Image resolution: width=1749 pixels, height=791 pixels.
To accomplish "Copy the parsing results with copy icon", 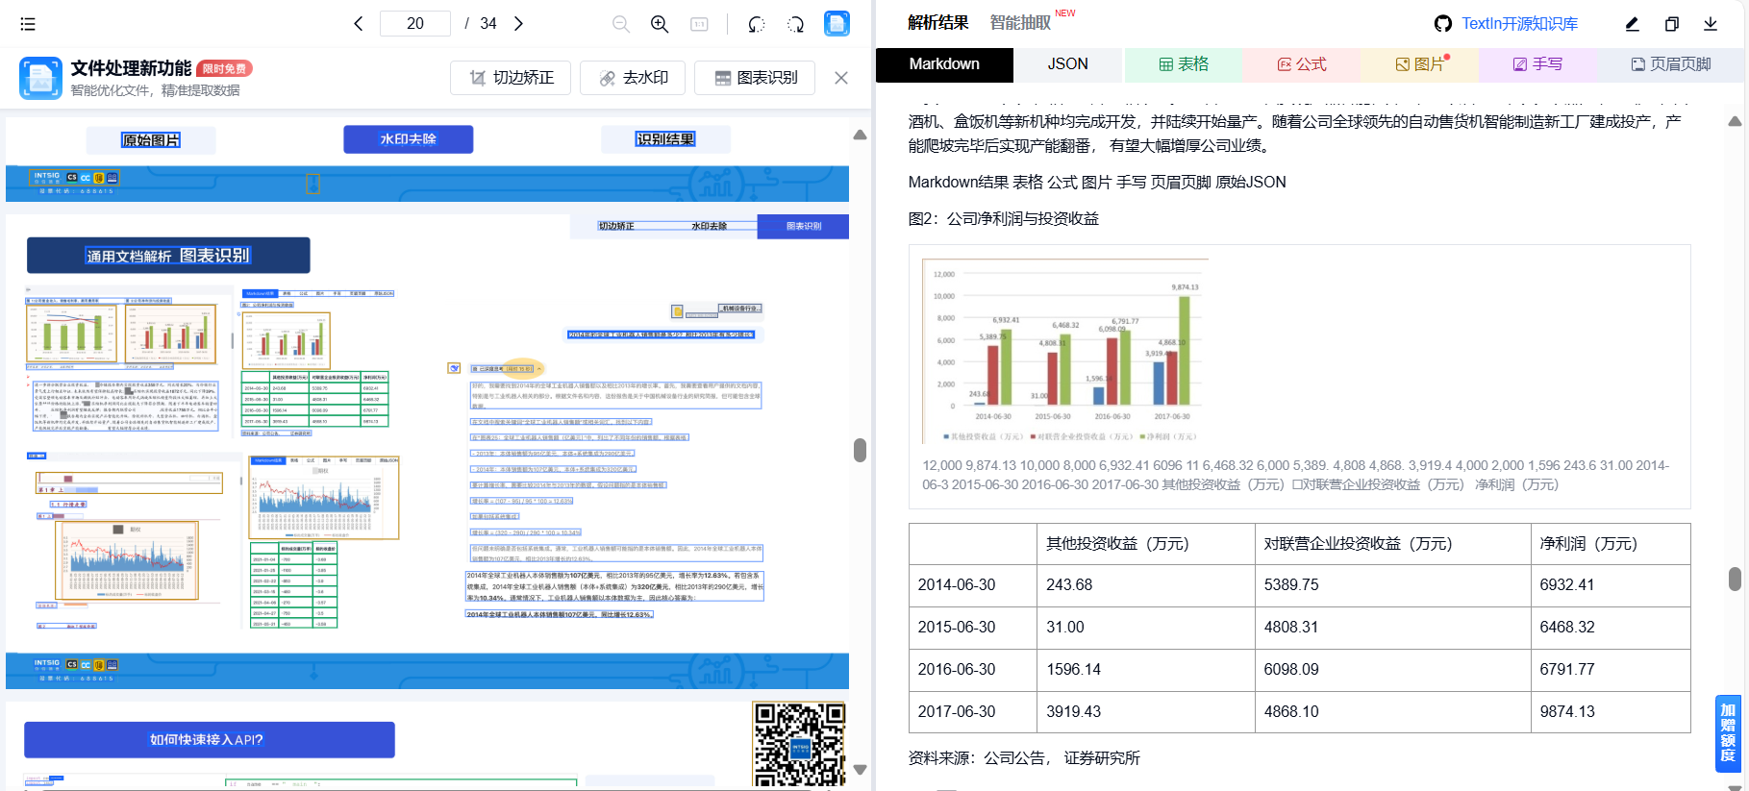I will pos(1671,24).
